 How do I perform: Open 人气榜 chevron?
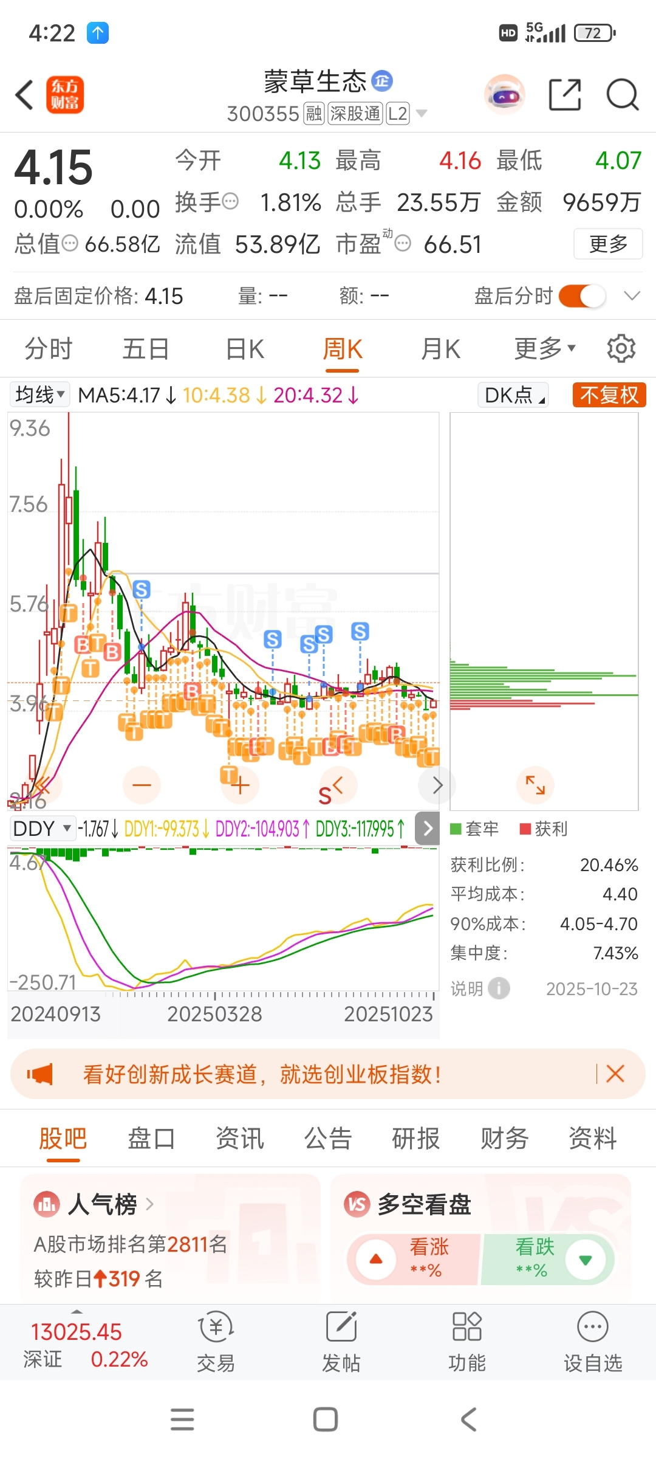click(149, 1204)
